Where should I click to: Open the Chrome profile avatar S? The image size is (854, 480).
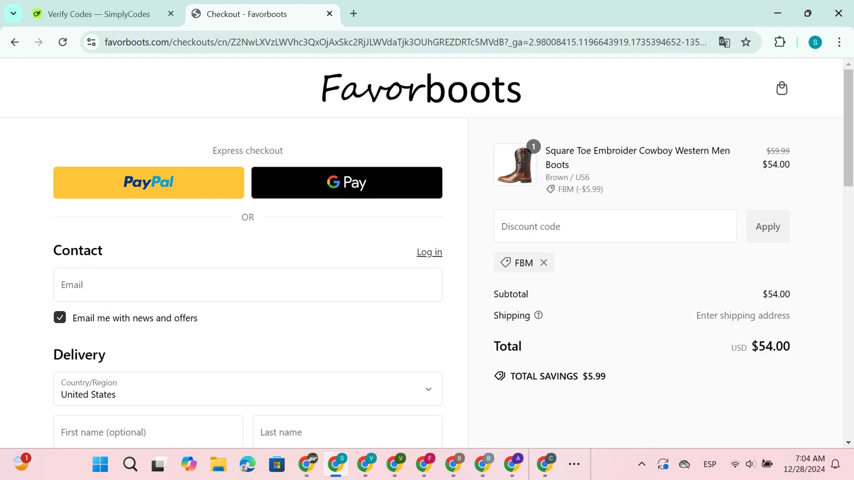pos(815,42)
